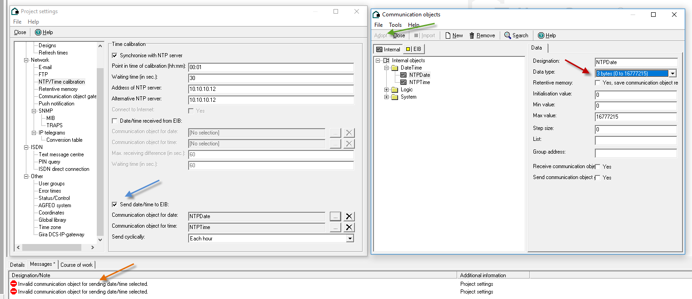Open the Send cyclically dropdown
Image resolution: width=692 pixels, height=299 pixels.
pyautogui.click(x=349, y=239)
